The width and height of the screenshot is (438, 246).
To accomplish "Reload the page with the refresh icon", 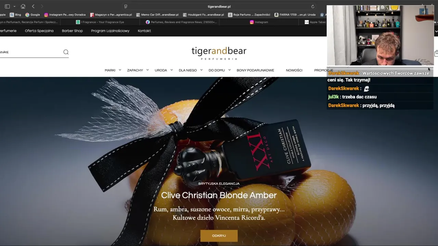I will (x=312, y=6).
